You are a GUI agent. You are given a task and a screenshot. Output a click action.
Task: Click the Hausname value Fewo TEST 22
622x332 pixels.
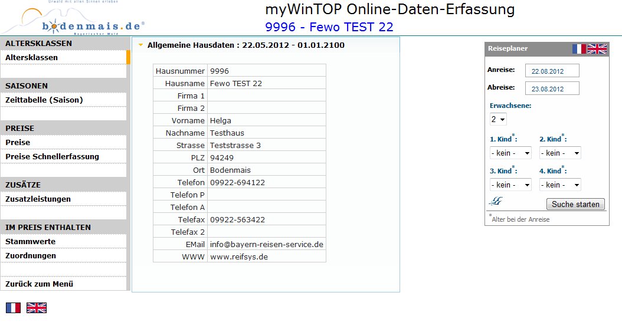click(236, 83)
